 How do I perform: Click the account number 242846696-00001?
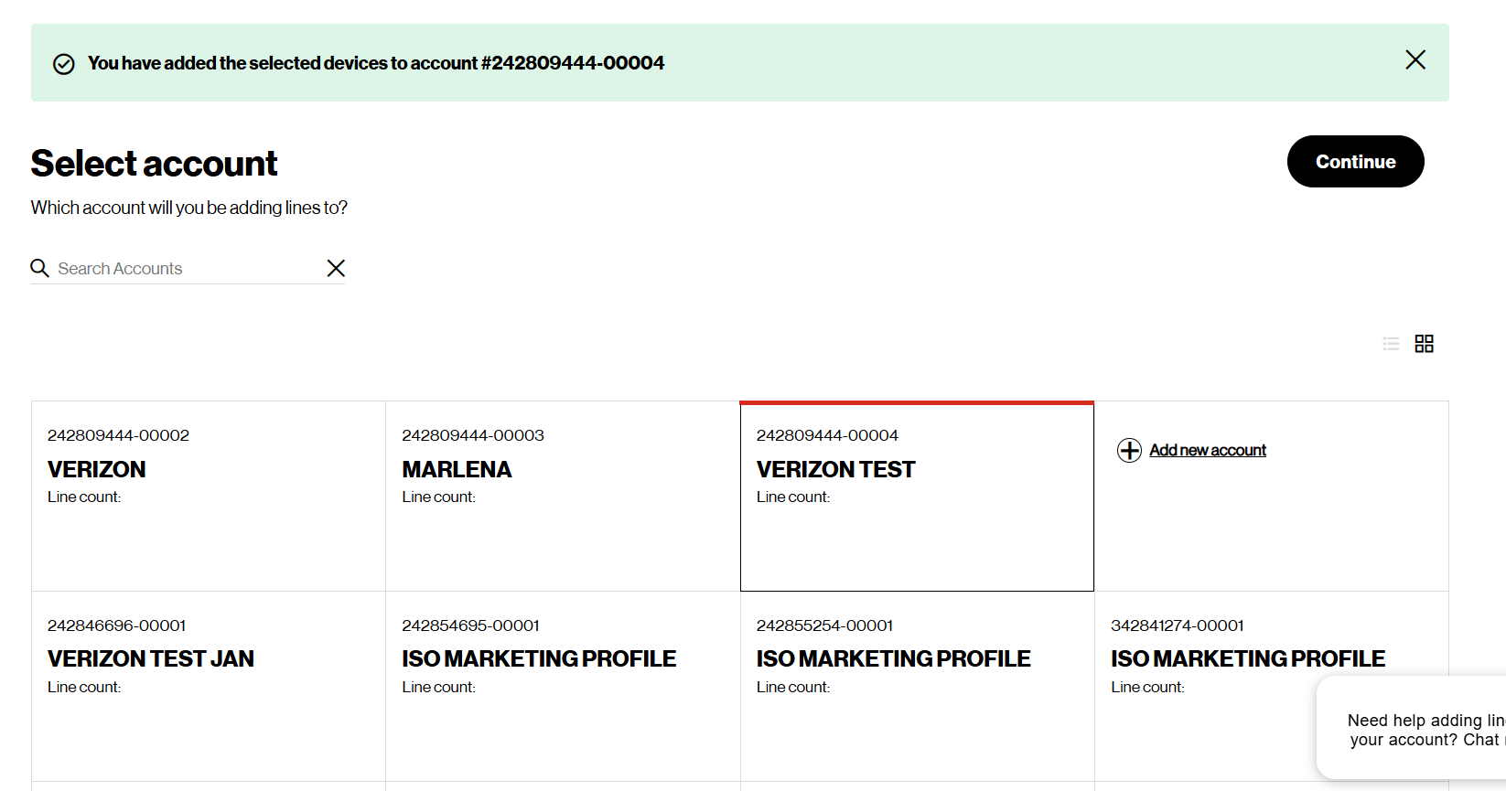[116, 625]
